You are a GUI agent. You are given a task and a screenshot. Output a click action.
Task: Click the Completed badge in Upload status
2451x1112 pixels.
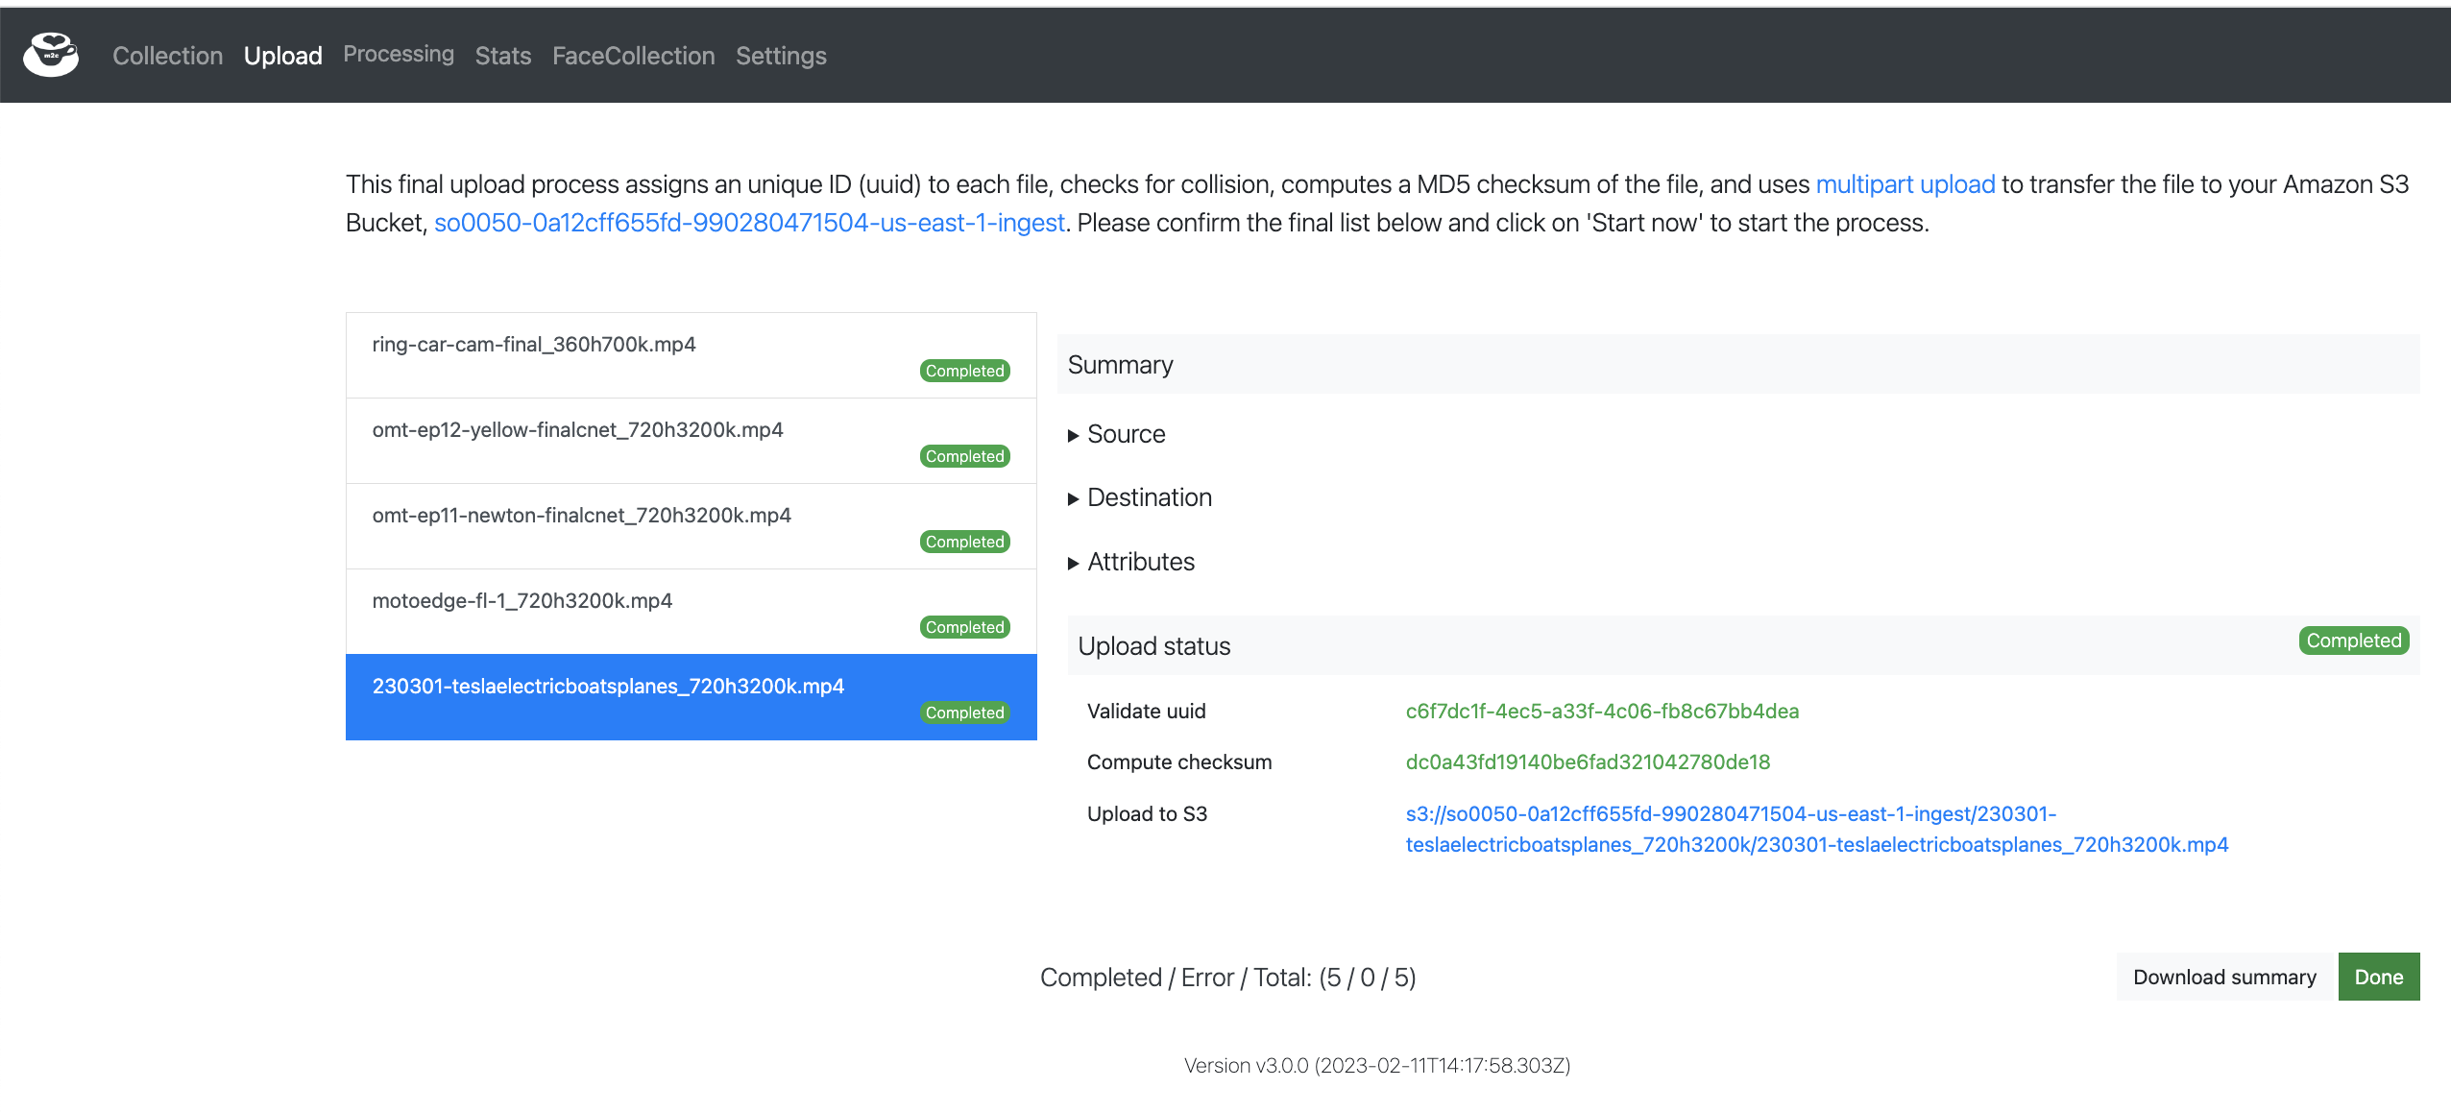2353,641
